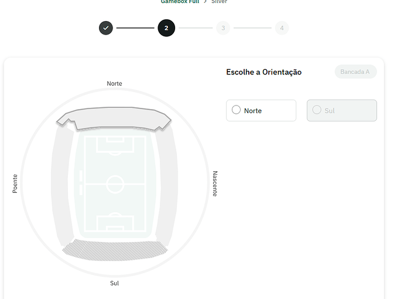This screenshot has height=299, width=404.
Task: Go to step 4 circle
Action: (282, 28)
